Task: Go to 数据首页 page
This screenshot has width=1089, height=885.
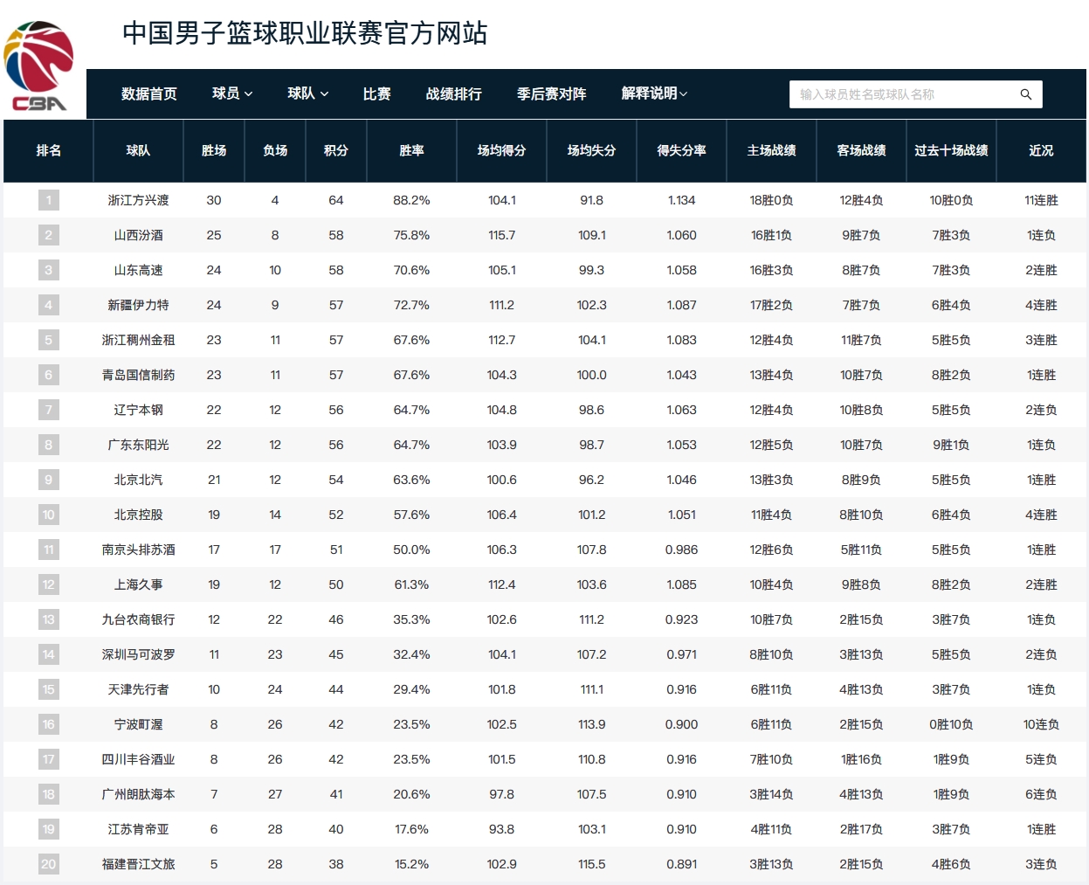Action: click(148, 93)
